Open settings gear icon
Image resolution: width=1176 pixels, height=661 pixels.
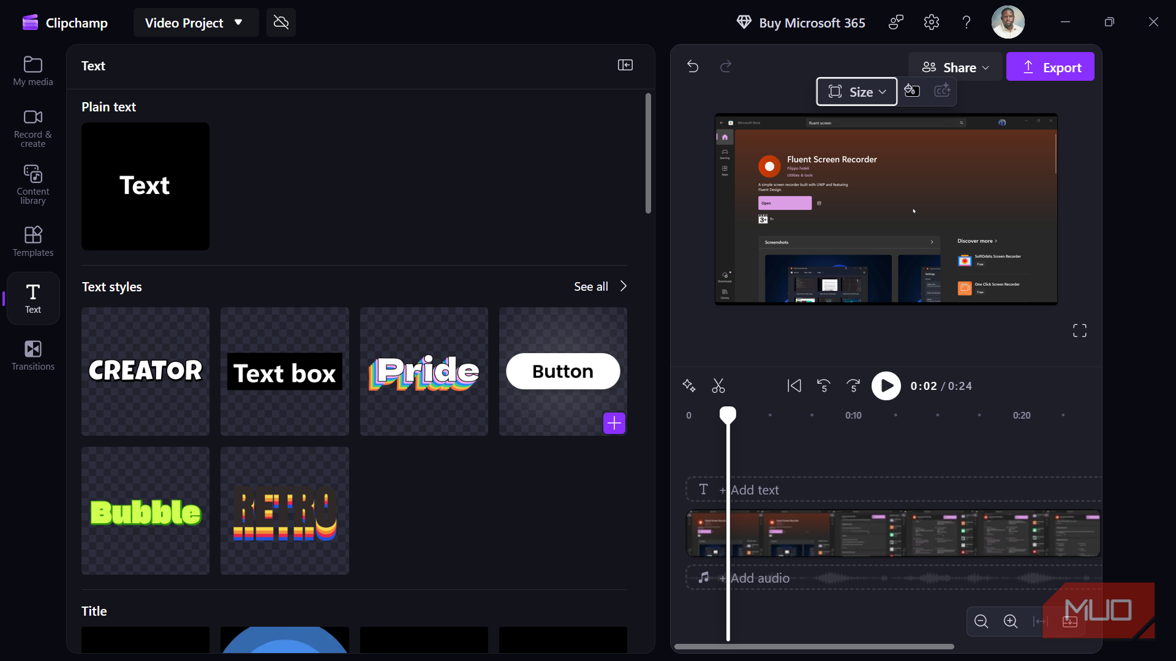(932, 23)
